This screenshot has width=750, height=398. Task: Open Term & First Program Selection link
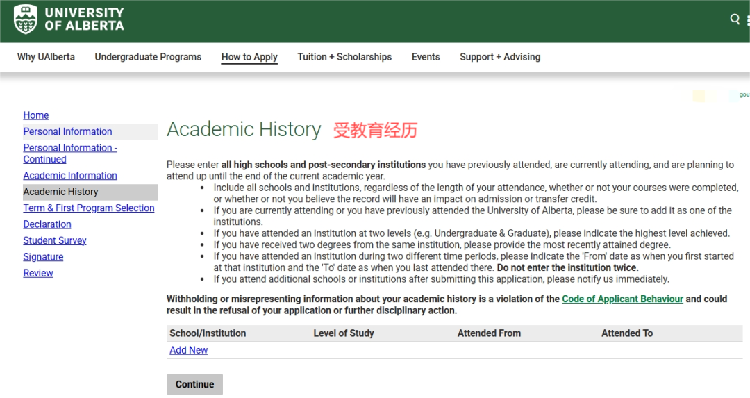(88, 208)
